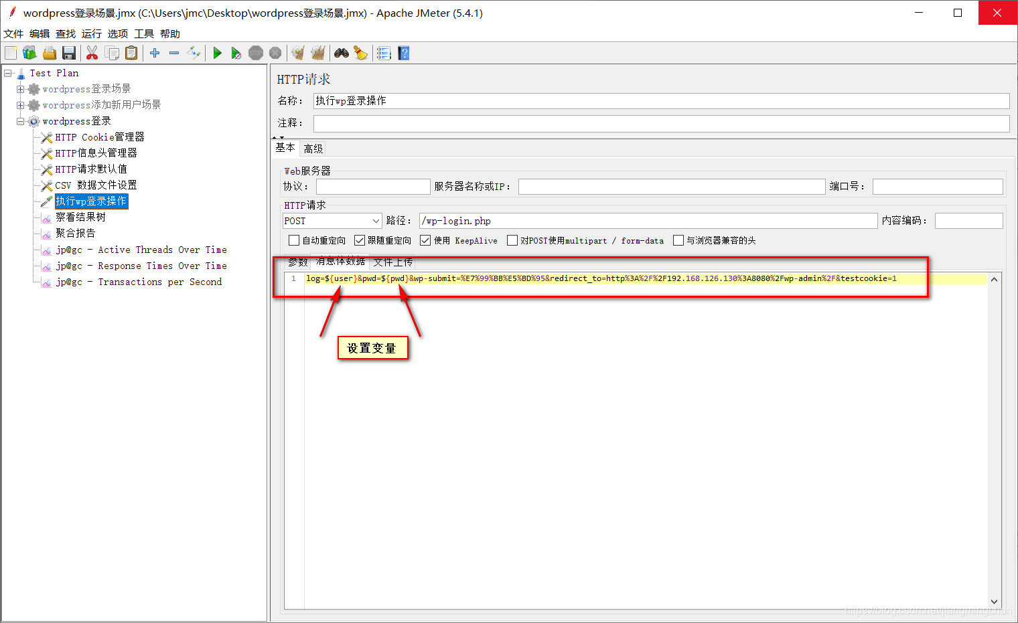1018x623 pixels.
Task: Select CSV 数据文件设置 in the tree
Action: tap(96, 185)
